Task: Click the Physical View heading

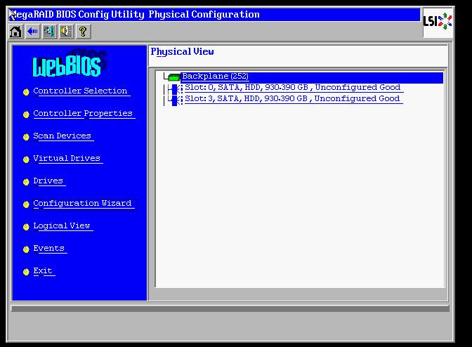Action: 182,52
